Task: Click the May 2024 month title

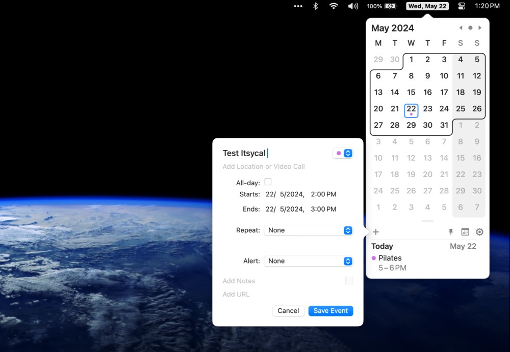Action: (x=393, y=28)
